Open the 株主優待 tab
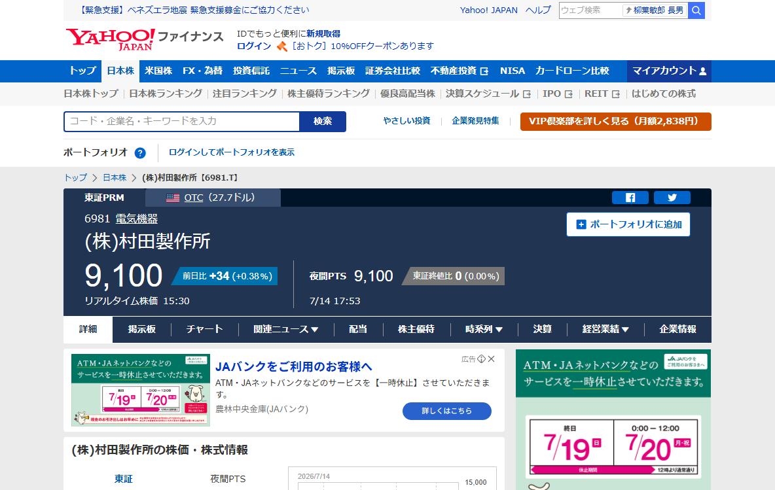The height and width of the screenshot is (490, 775). 416,330
